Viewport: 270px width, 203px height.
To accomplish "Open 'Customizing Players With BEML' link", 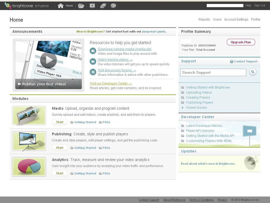I will pos(209,141).
